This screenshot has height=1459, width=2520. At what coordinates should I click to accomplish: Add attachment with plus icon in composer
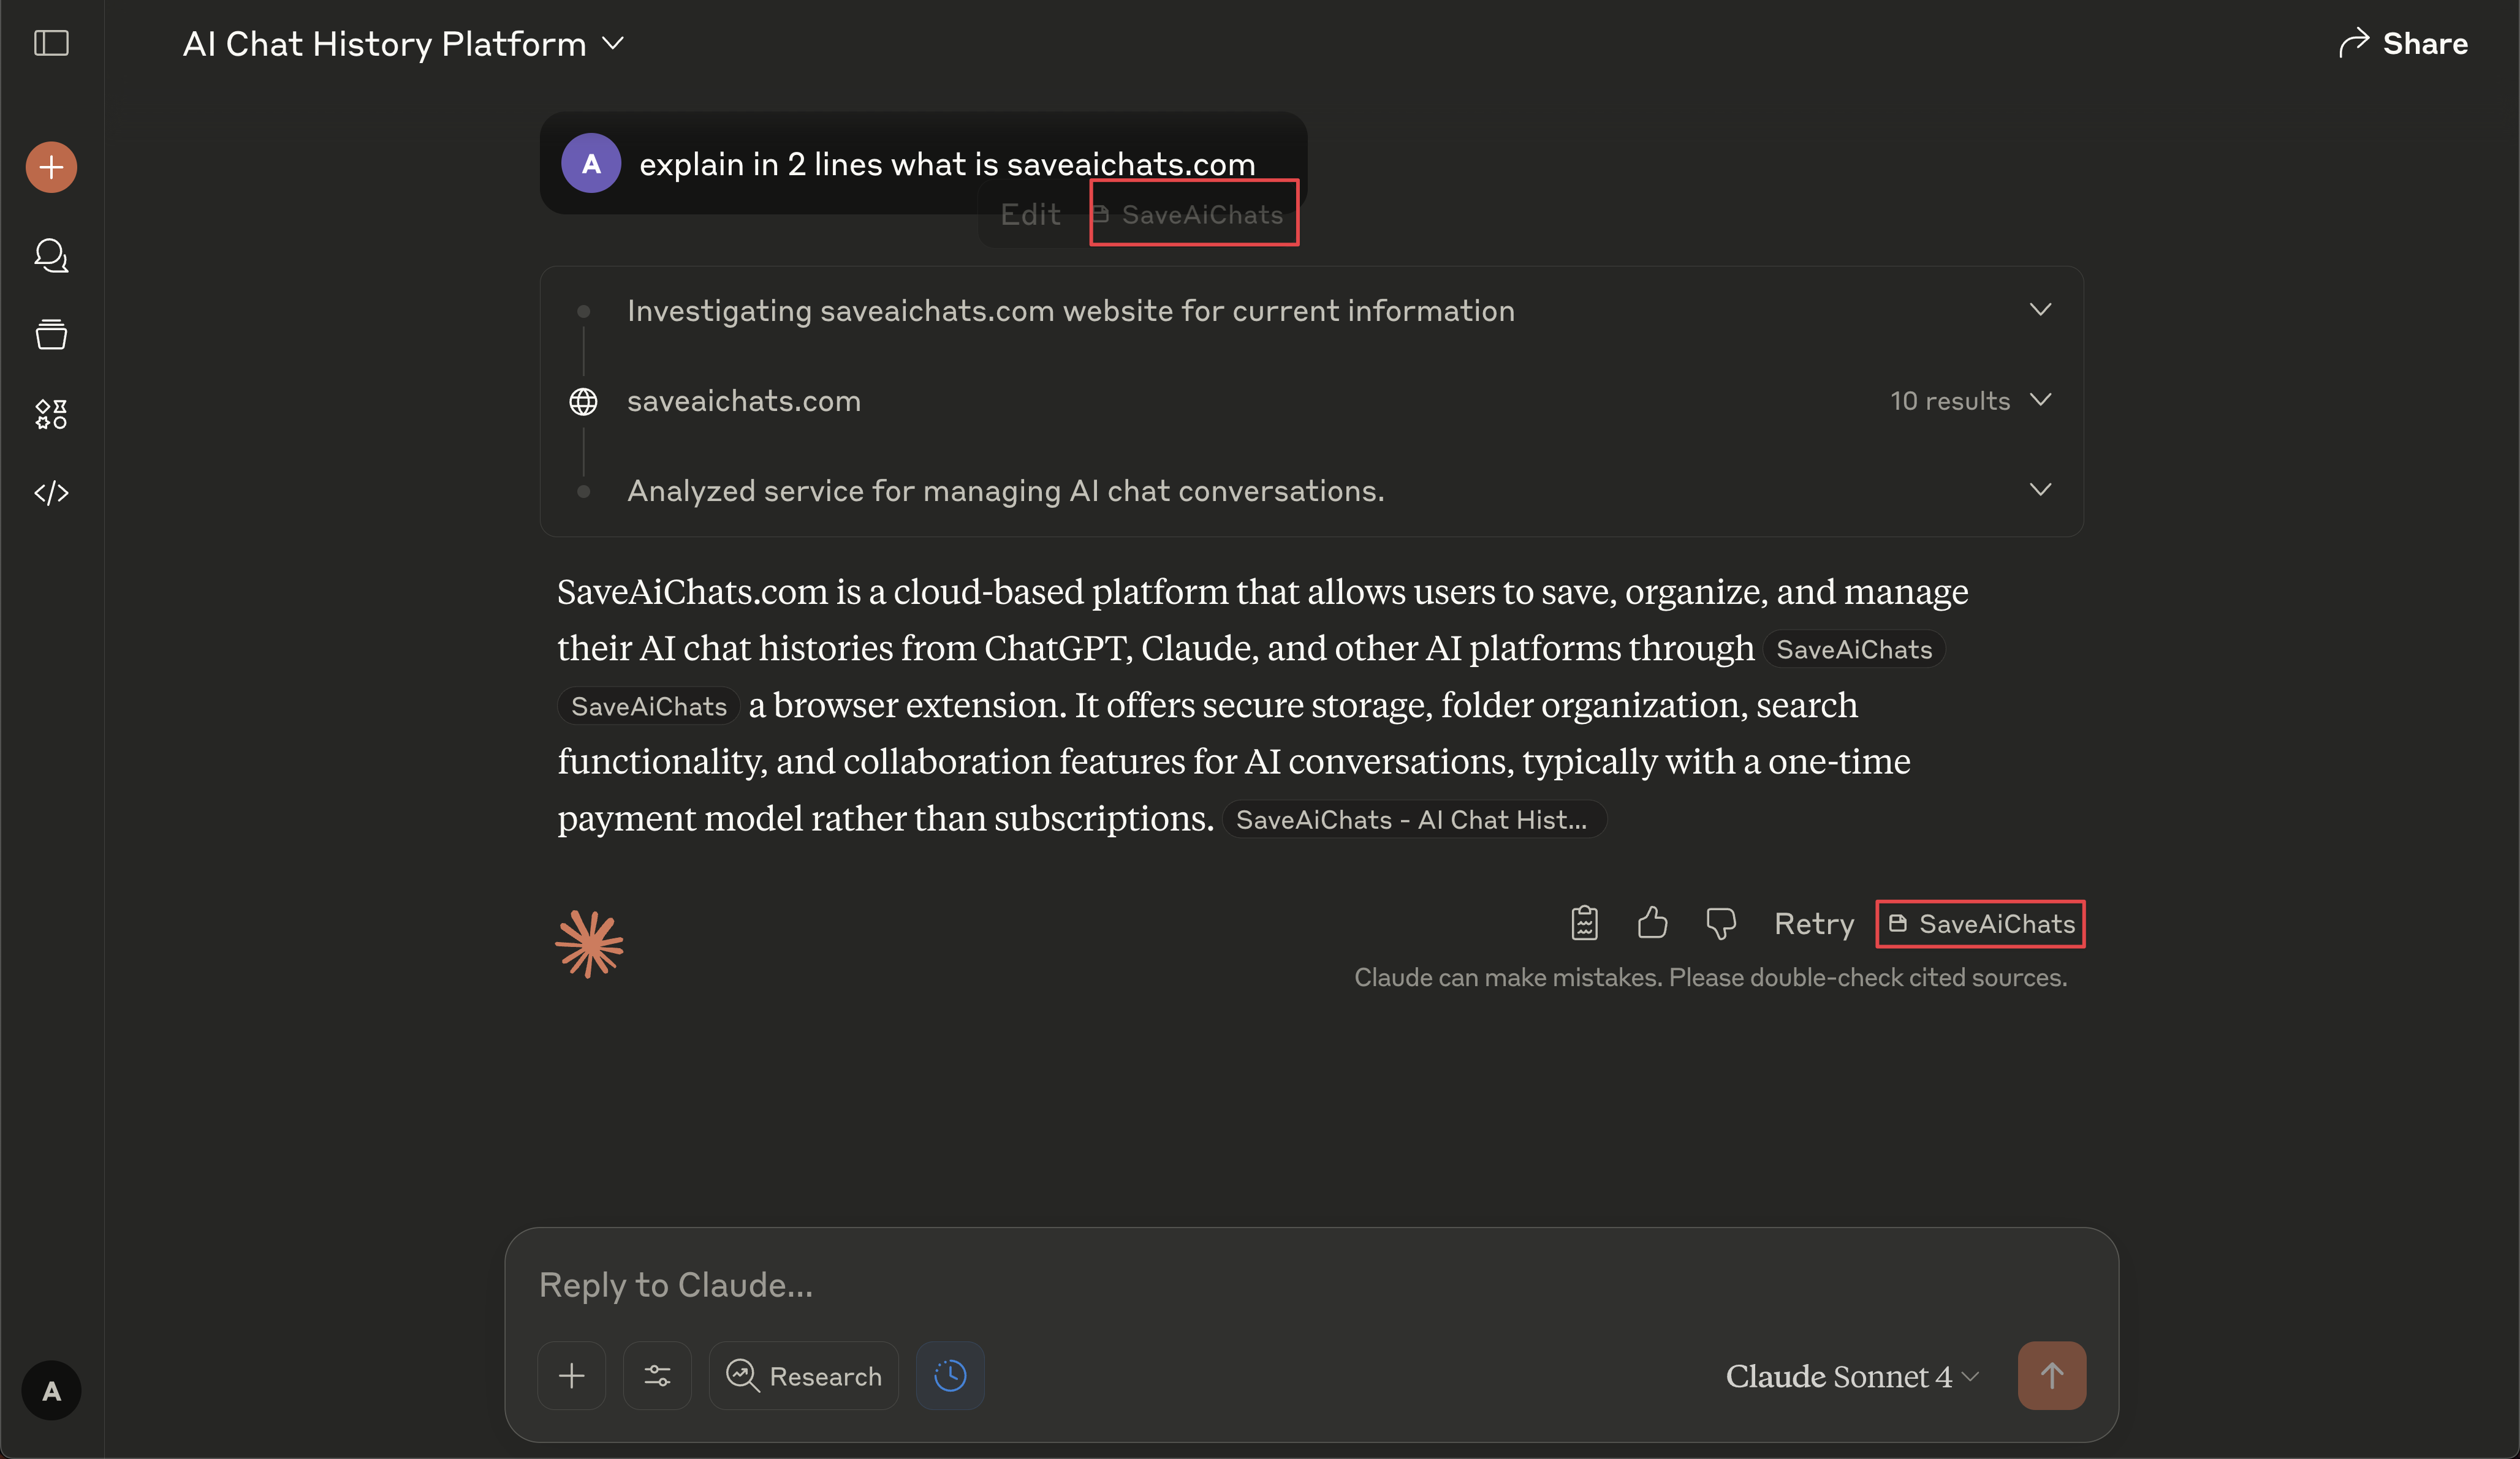point(571,1375)
